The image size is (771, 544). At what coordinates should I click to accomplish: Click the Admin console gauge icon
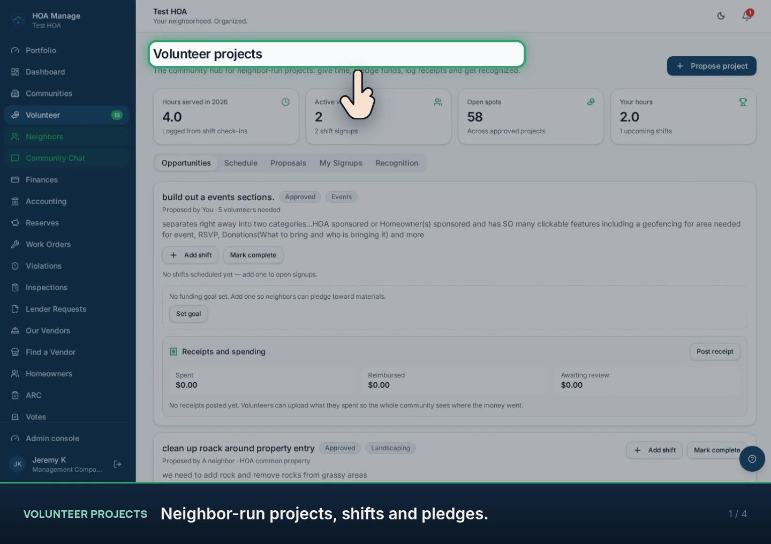click(15, 438)
